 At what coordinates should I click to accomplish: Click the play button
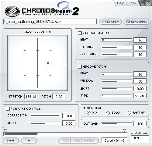pos(29,141)
